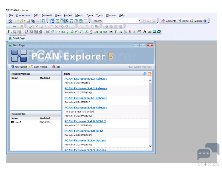The width and height of the screenshot is (222, 169).
Task: Open the dropdown arrow beside second new-item icon
Action: tap(18, 21)
